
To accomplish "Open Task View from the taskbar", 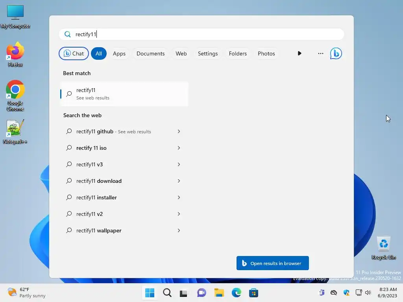I will tap(183, 293).
